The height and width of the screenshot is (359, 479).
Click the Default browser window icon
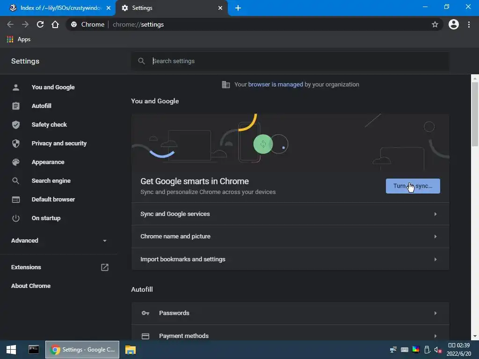click(16, 199)
